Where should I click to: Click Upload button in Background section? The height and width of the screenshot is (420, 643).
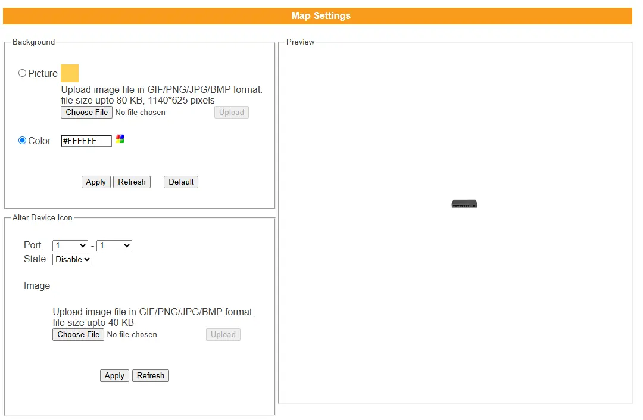click(231, 113)
